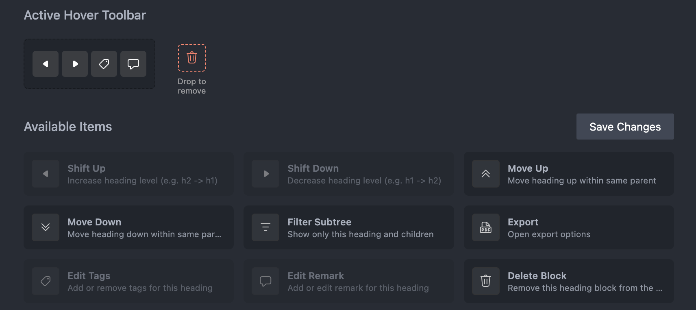Click the Shift Down arrow in active toolbar

pyautogui.click(x=75, y=64)
